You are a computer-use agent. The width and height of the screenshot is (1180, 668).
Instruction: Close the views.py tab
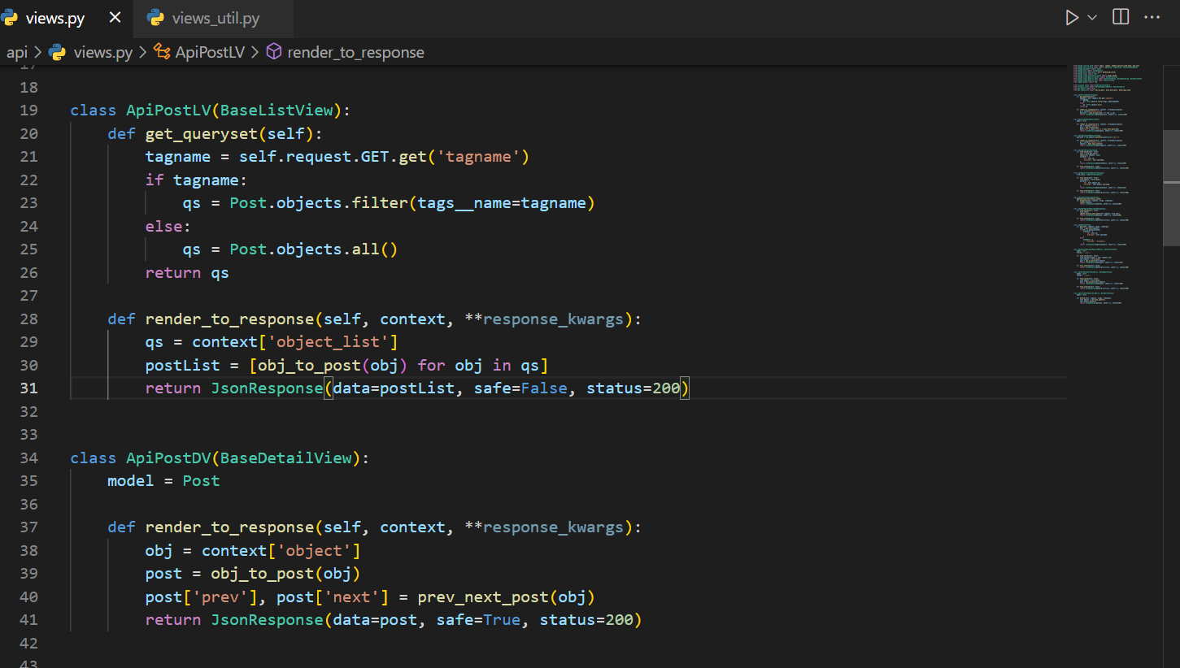coord(115,18)
